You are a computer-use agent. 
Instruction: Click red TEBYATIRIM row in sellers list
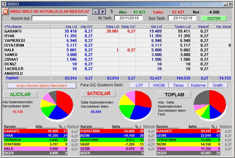coord(112,131)
